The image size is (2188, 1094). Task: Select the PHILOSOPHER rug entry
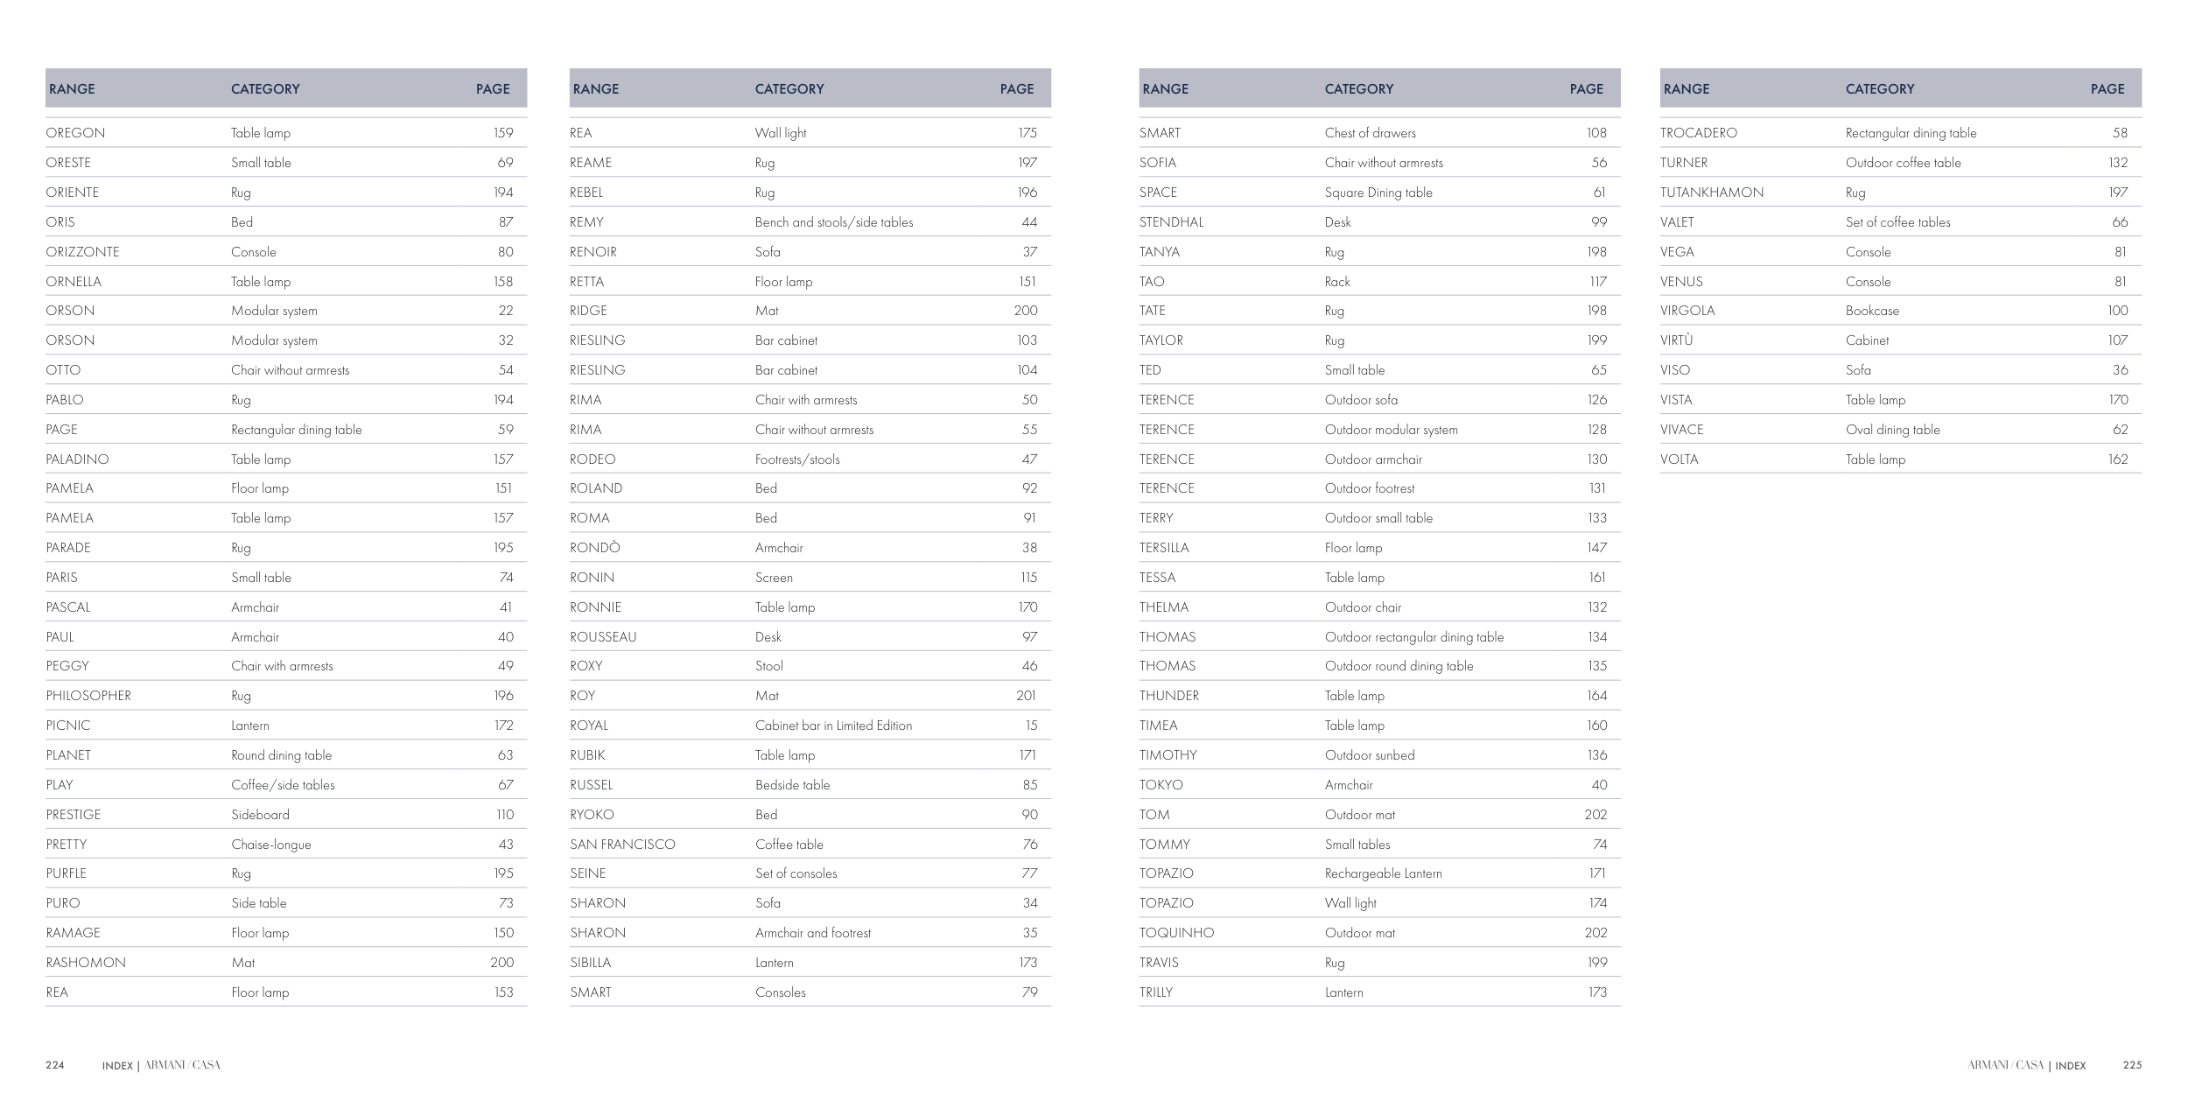[88, 696]
